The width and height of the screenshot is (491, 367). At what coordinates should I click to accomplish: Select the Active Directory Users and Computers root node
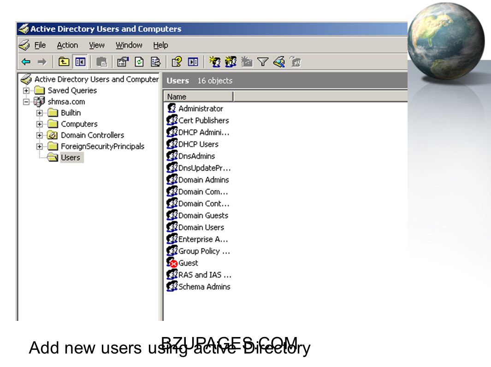pos(96,79)
